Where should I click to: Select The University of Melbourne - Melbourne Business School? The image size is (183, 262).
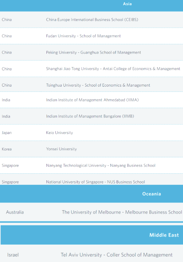pyautogui.click(x=122, y=212)
